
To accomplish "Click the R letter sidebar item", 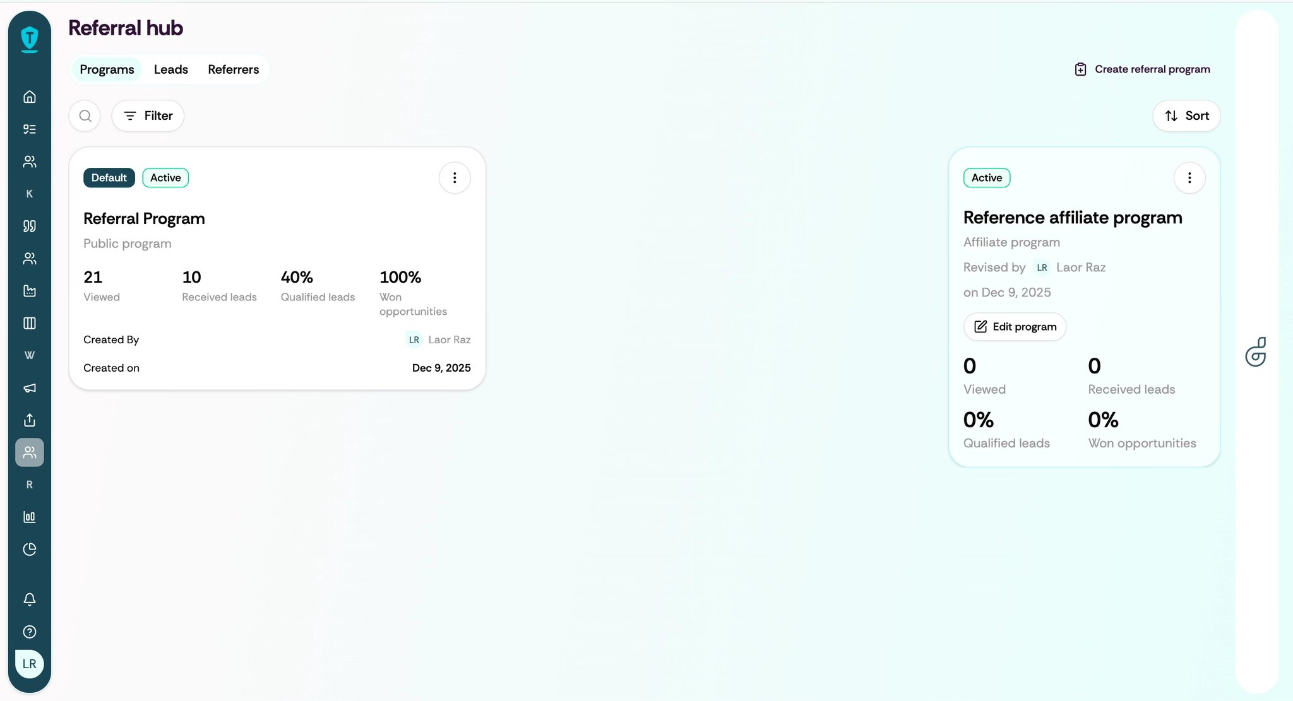I will pyautogui.click(x=30, y=485).
